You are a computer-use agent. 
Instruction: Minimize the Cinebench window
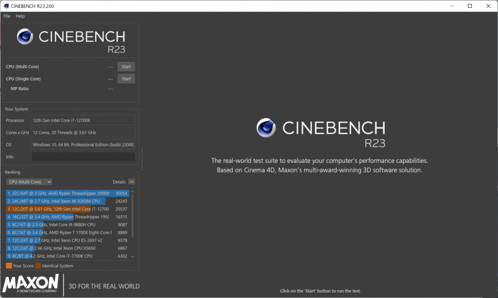pyautogui.click(x=452, y=6)
